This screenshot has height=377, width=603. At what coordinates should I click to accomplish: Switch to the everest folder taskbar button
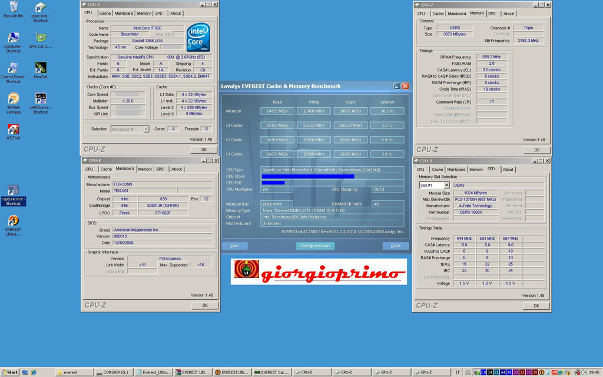(x=74, y=372)
